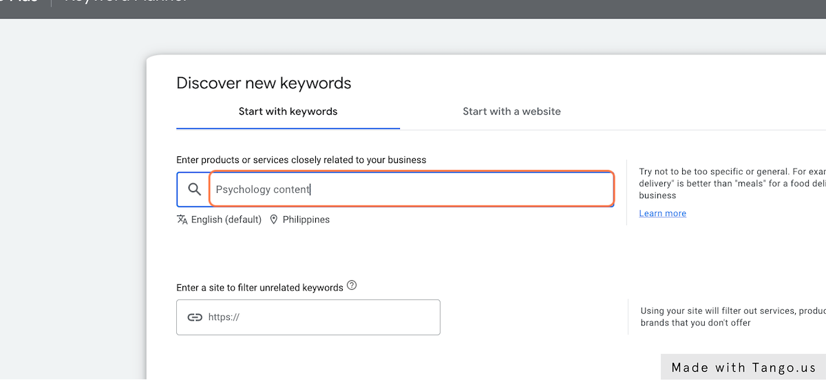Focus the Psychology content keyword field
The height and width of the screenshot is (380, 826).
pos(411,189)
